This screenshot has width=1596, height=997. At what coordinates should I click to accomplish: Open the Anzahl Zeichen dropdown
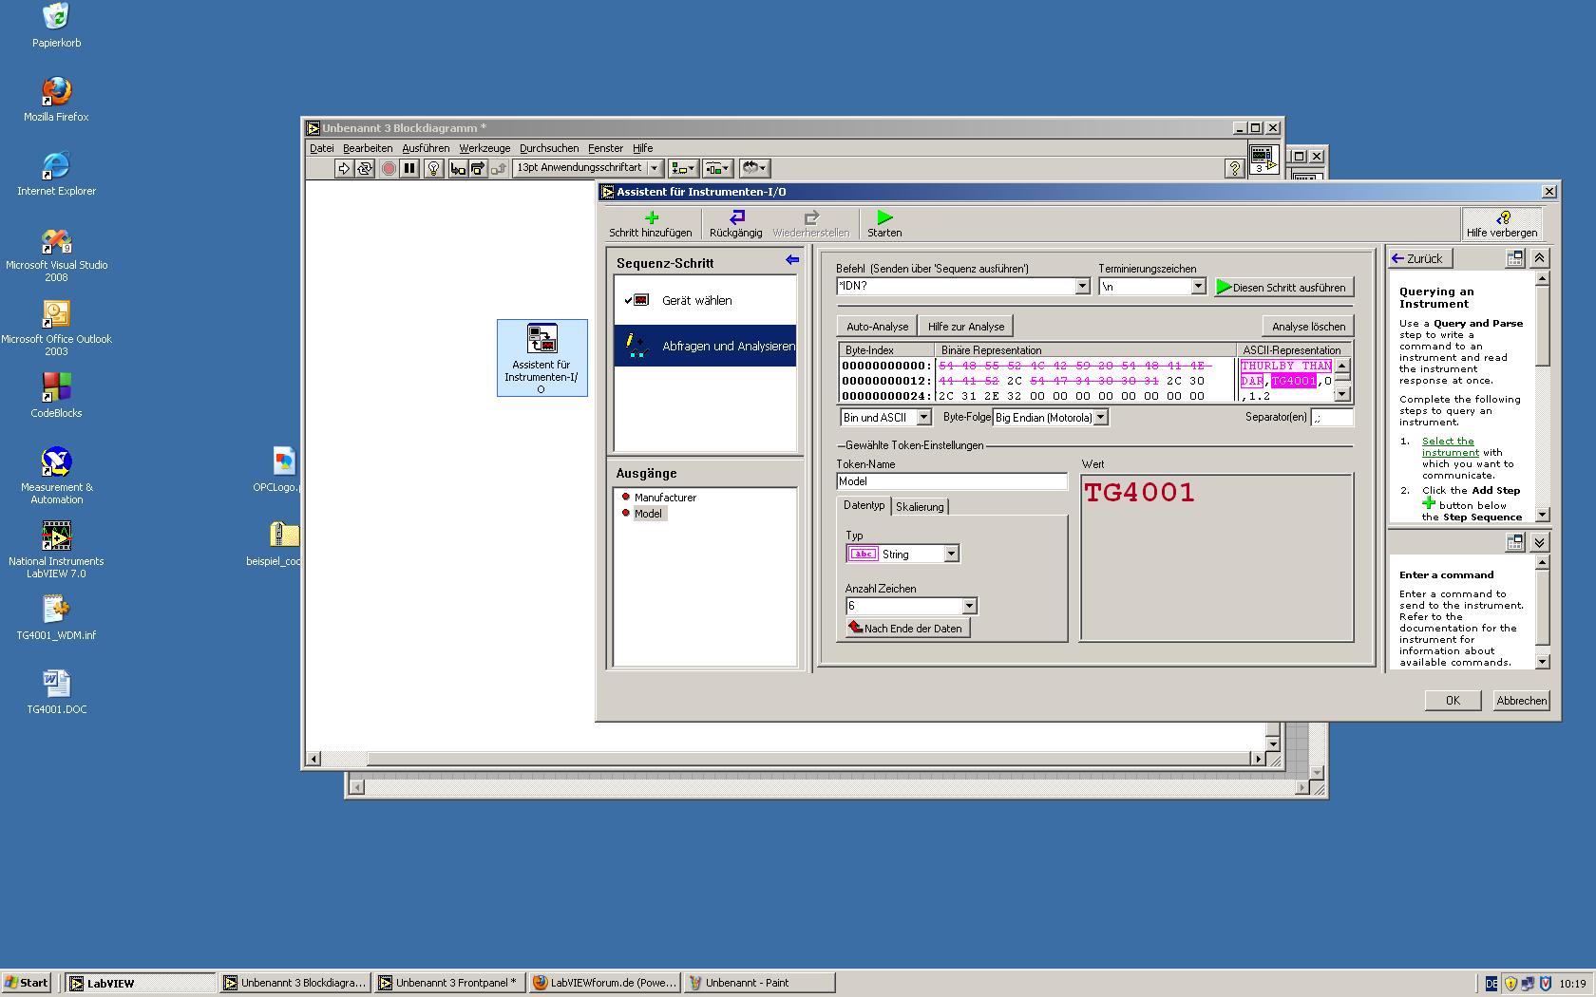(969, 606)
